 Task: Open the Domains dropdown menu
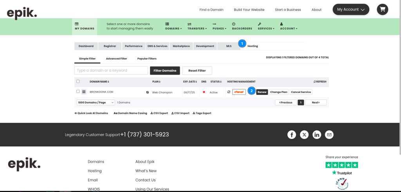click(x=173, y=26)
